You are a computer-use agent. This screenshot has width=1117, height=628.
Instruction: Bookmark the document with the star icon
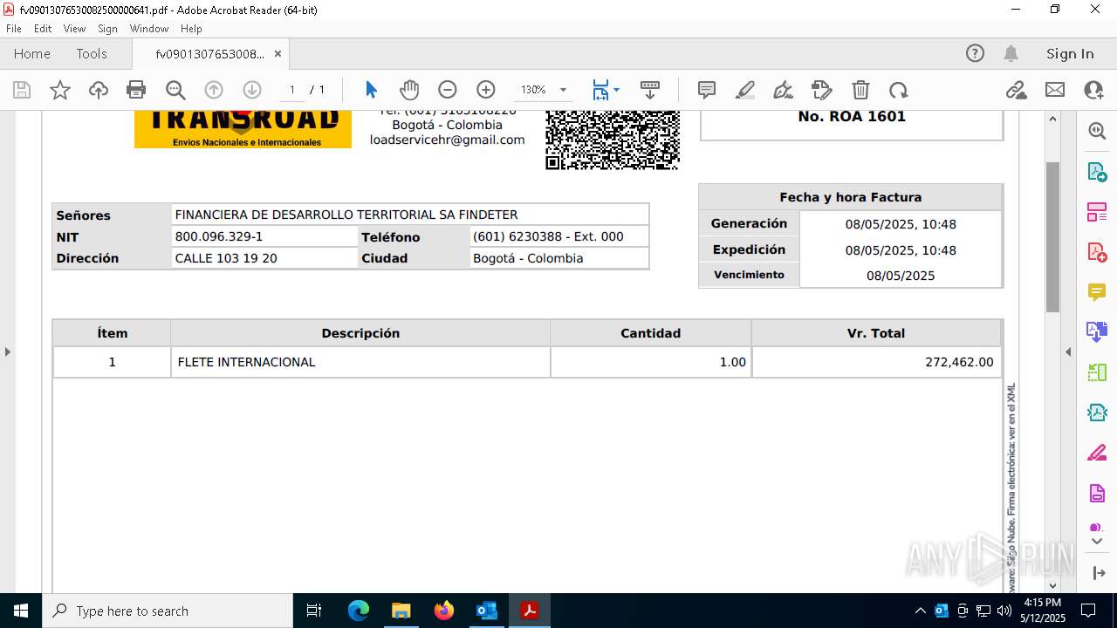(x=60, y=90)
